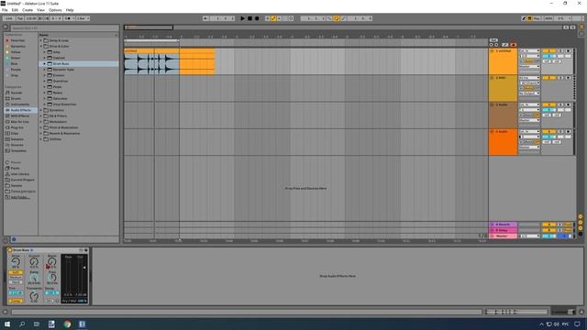
Task: Open Windows taskbar search
Action: [22, 324]
